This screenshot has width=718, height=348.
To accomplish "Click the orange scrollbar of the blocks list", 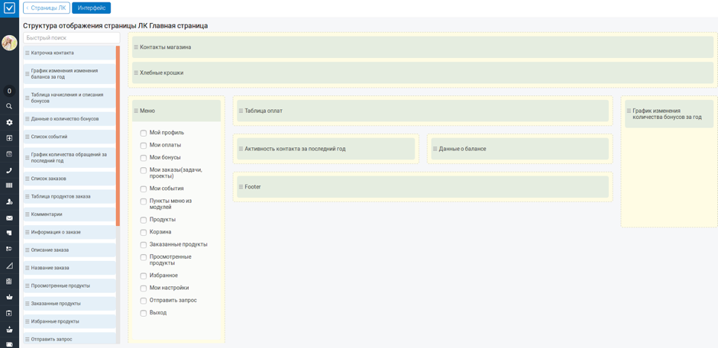I will pyautogui.click(x=118, y=136).
